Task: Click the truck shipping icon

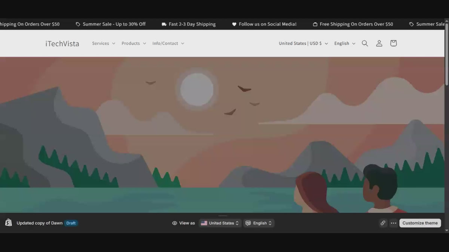Action: click(164, 24)
